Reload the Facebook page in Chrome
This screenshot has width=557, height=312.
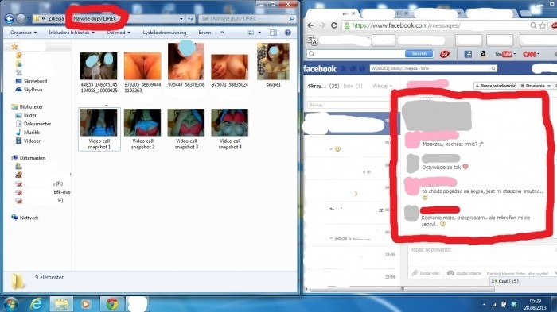(334, 25)
